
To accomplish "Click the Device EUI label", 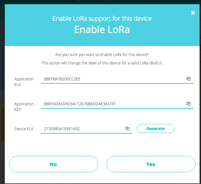I will (24, 129).
